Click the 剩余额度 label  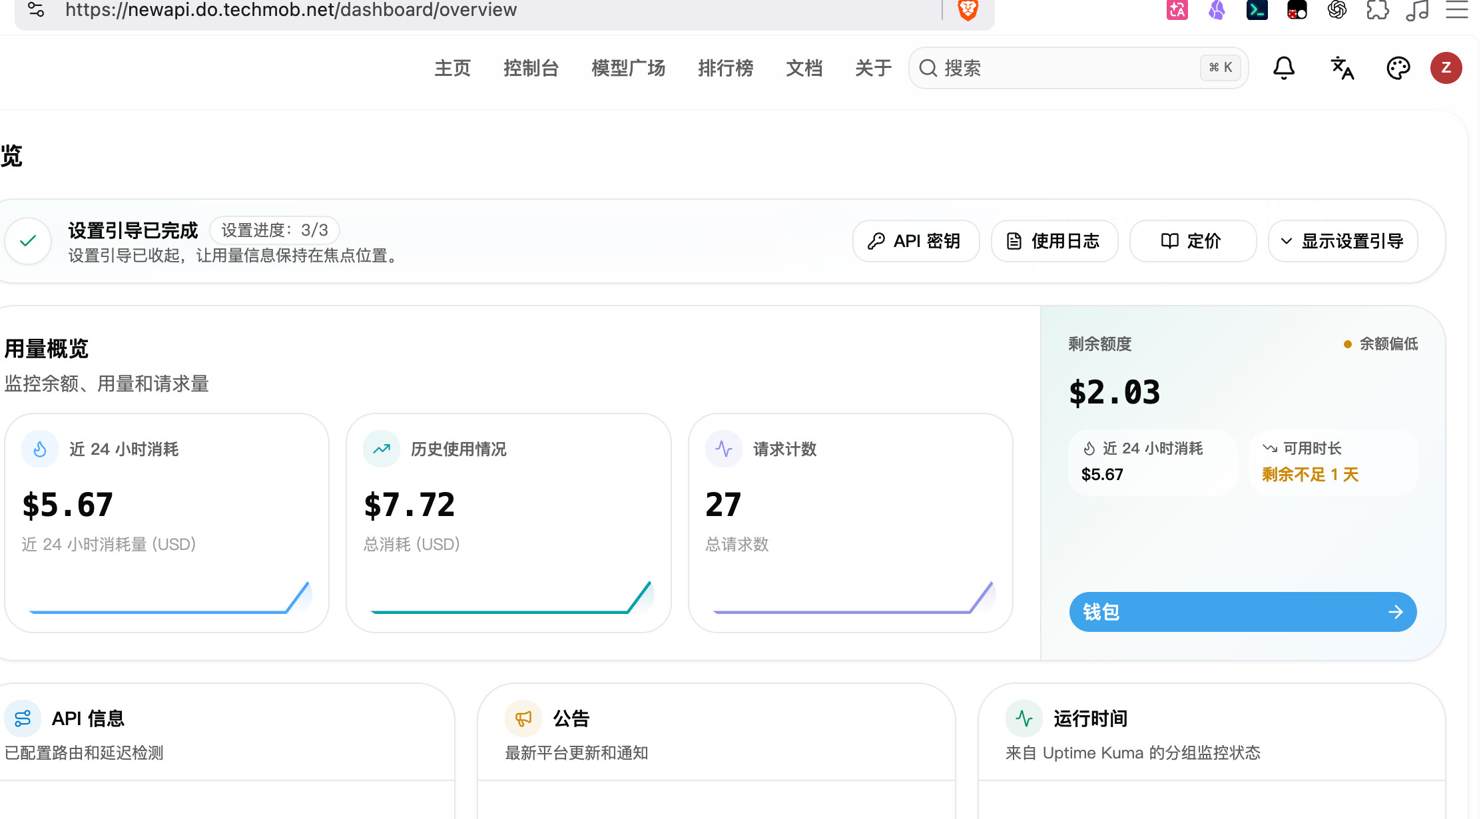(1100, 344)
